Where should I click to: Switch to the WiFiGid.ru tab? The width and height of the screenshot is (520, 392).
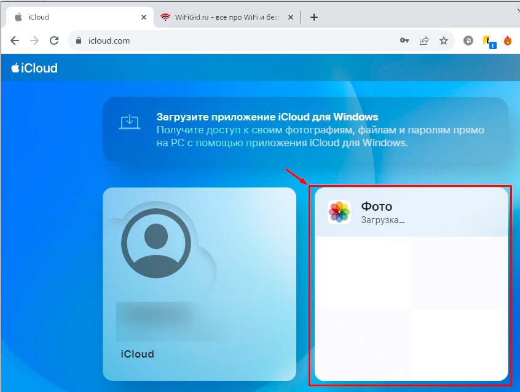click(227, 17)
